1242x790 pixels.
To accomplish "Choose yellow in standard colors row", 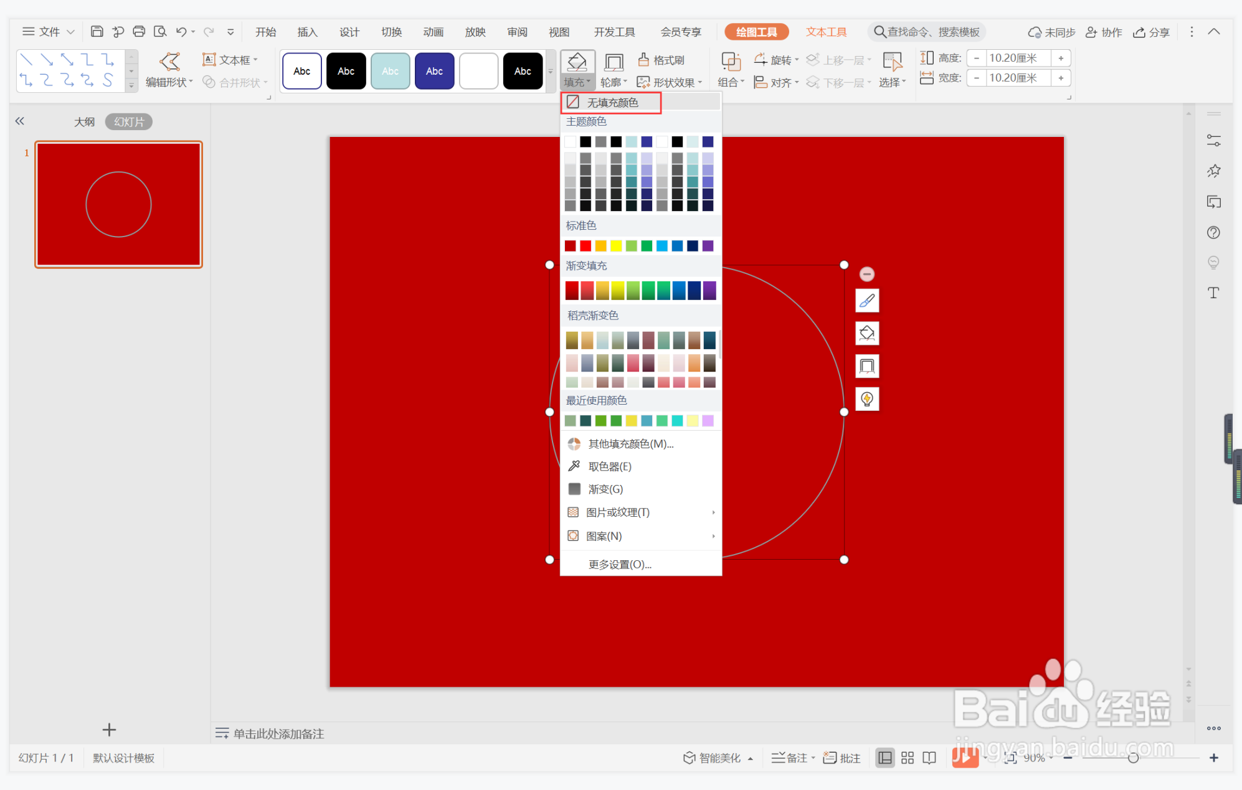I will (x=616, y=246).
